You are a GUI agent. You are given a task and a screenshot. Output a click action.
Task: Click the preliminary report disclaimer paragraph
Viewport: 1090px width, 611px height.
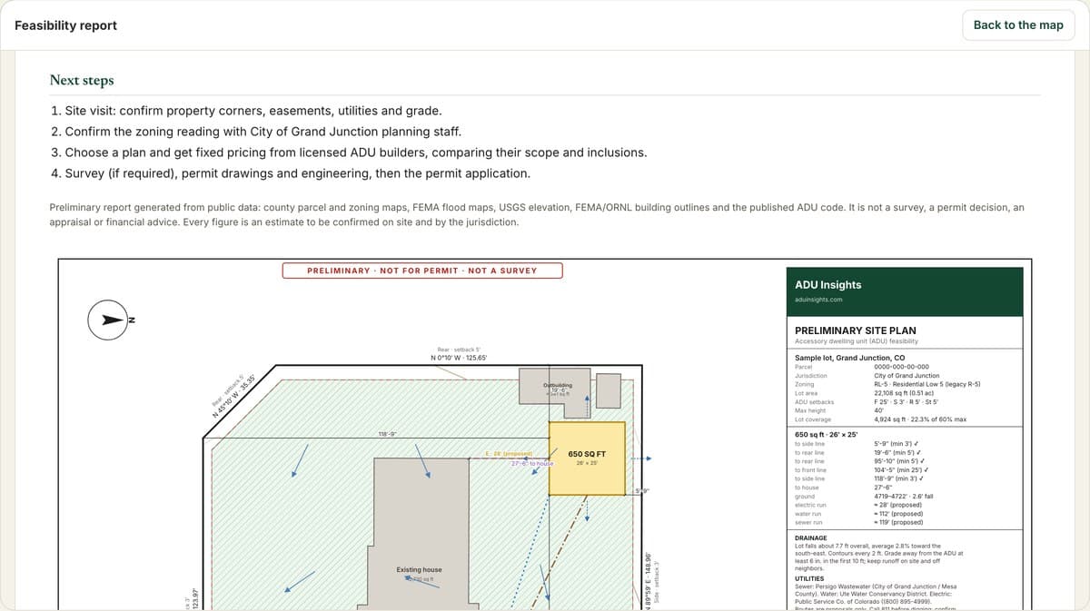537,214
